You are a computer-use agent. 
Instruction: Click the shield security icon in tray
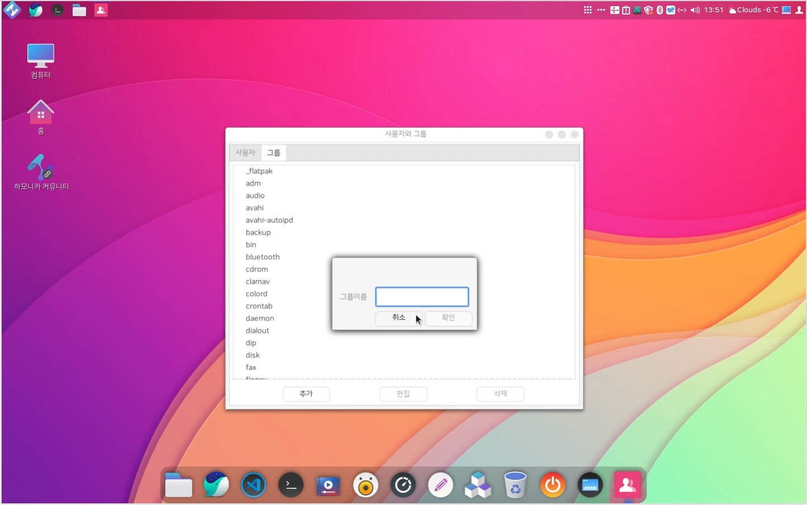click(648, 10)
